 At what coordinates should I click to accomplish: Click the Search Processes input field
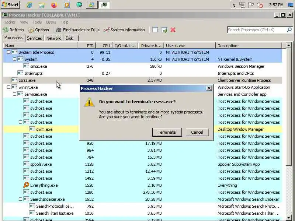click(x=257, y=30)
